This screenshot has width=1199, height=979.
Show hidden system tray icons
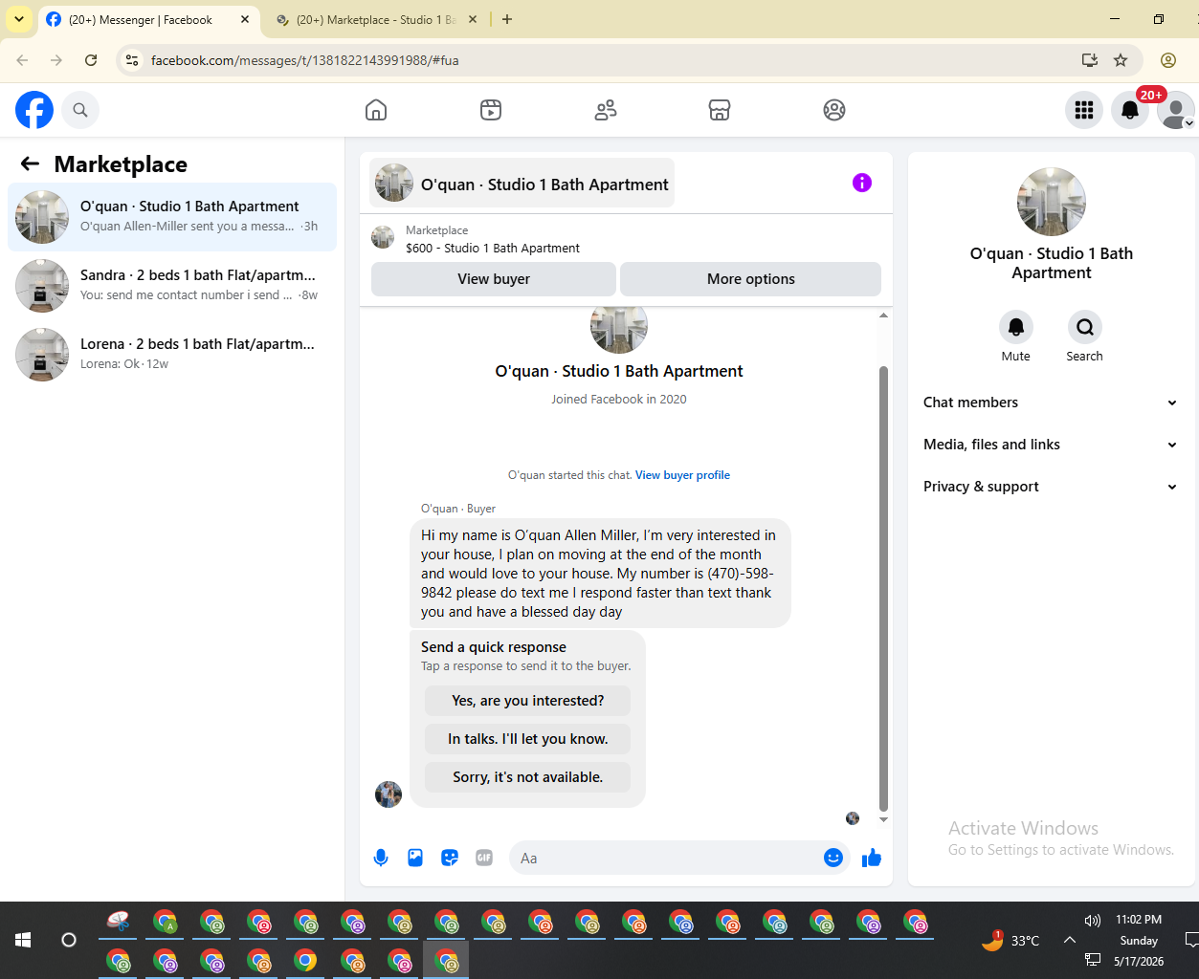point(1070,940)
